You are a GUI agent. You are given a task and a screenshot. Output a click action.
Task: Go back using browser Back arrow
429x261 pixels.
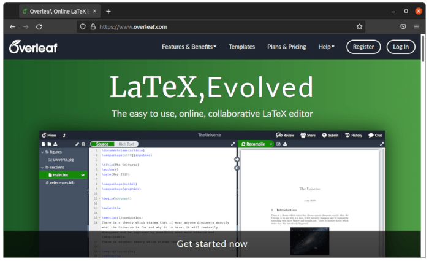tap(12, 26)
